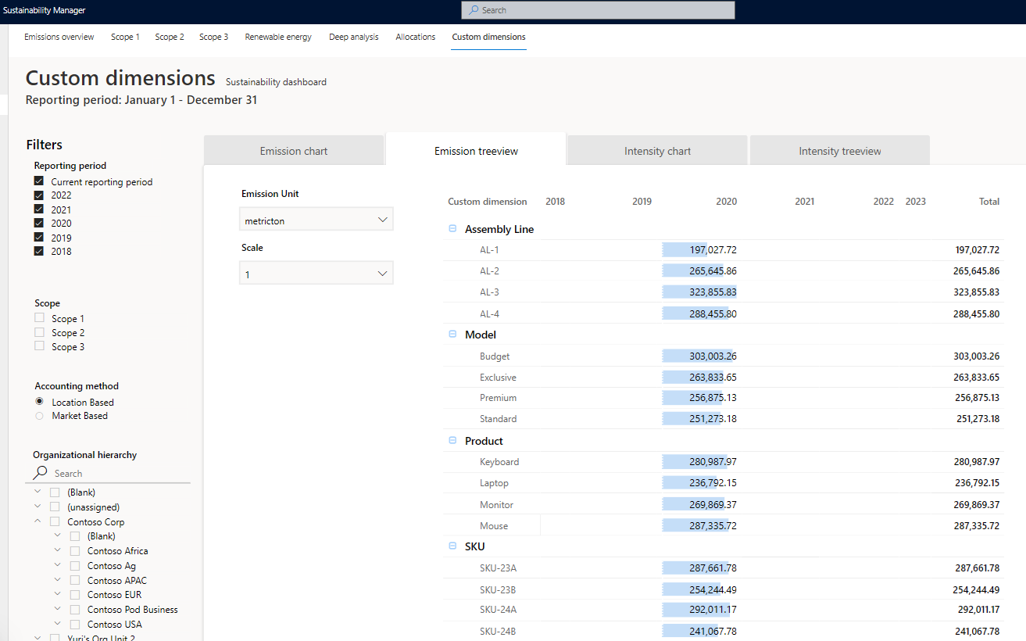This screenshot has height=641, width=1026.
Task: Open the Emission Unit metricton dropdown
Action: [x=316, y=220]
